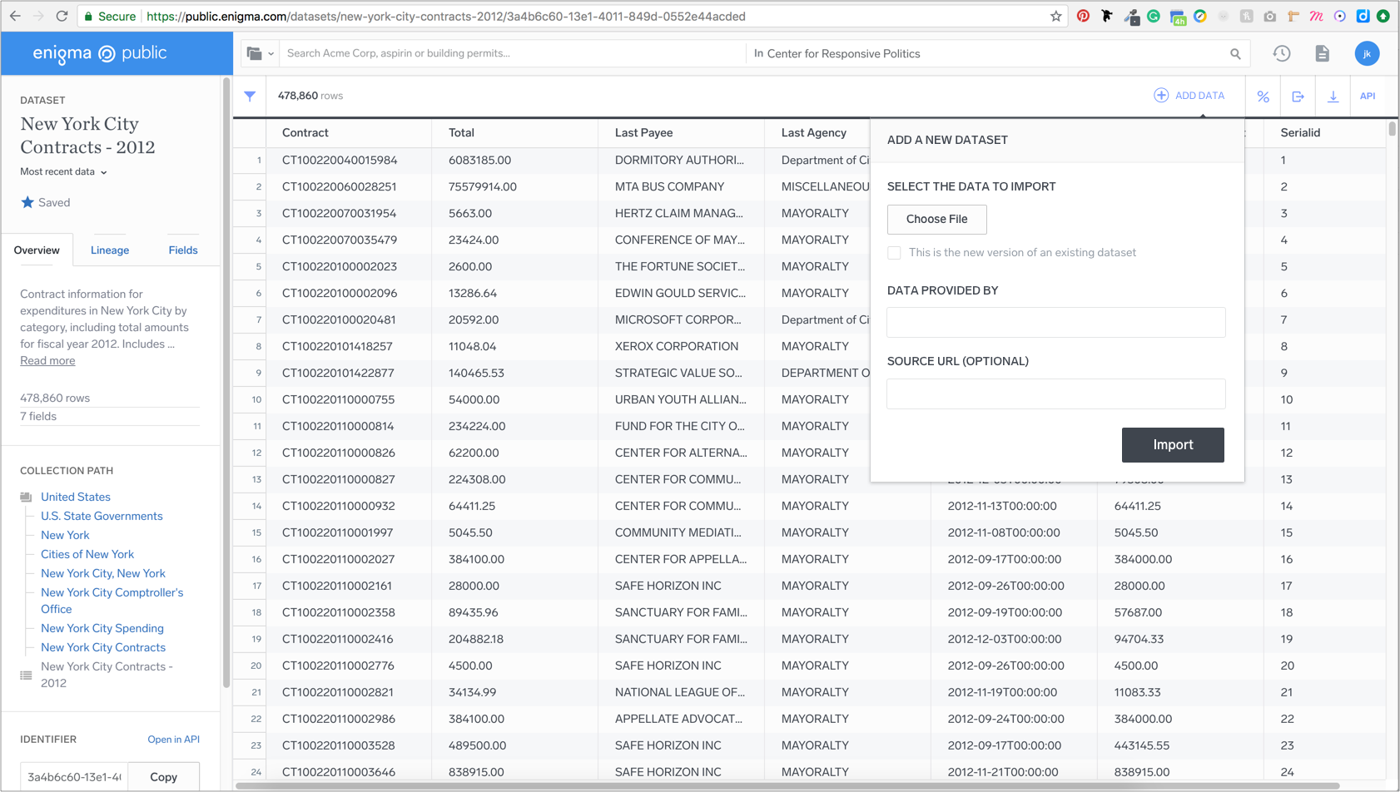Bookmark page with the star icon
The height and width of the screenshot is (792, 1400).
pos(1056,16)
